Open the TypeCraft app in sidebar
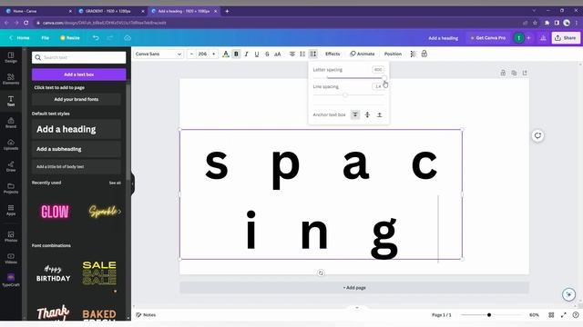583x327 pixels. (11, 280)
